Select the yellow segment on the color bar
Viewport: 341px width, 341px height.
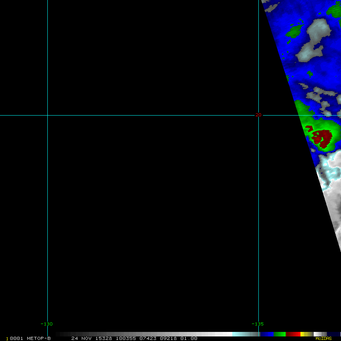[x=304, y=334]
